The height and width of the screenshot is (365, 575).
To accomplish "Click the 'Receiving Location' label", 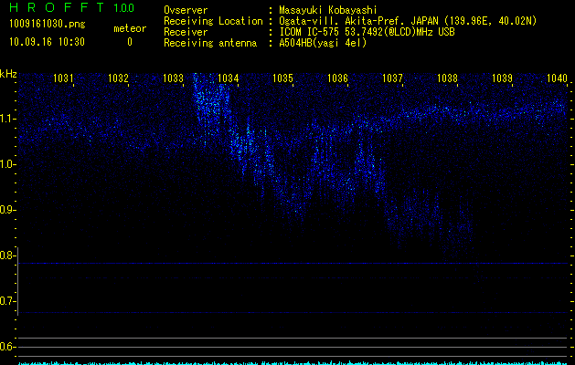I will pyautogui.click(x=213, y=21).
